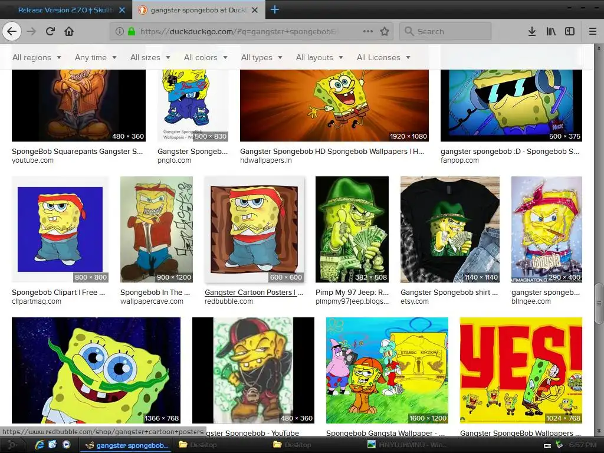Go back to the previous page

click(x=12, y=31)
